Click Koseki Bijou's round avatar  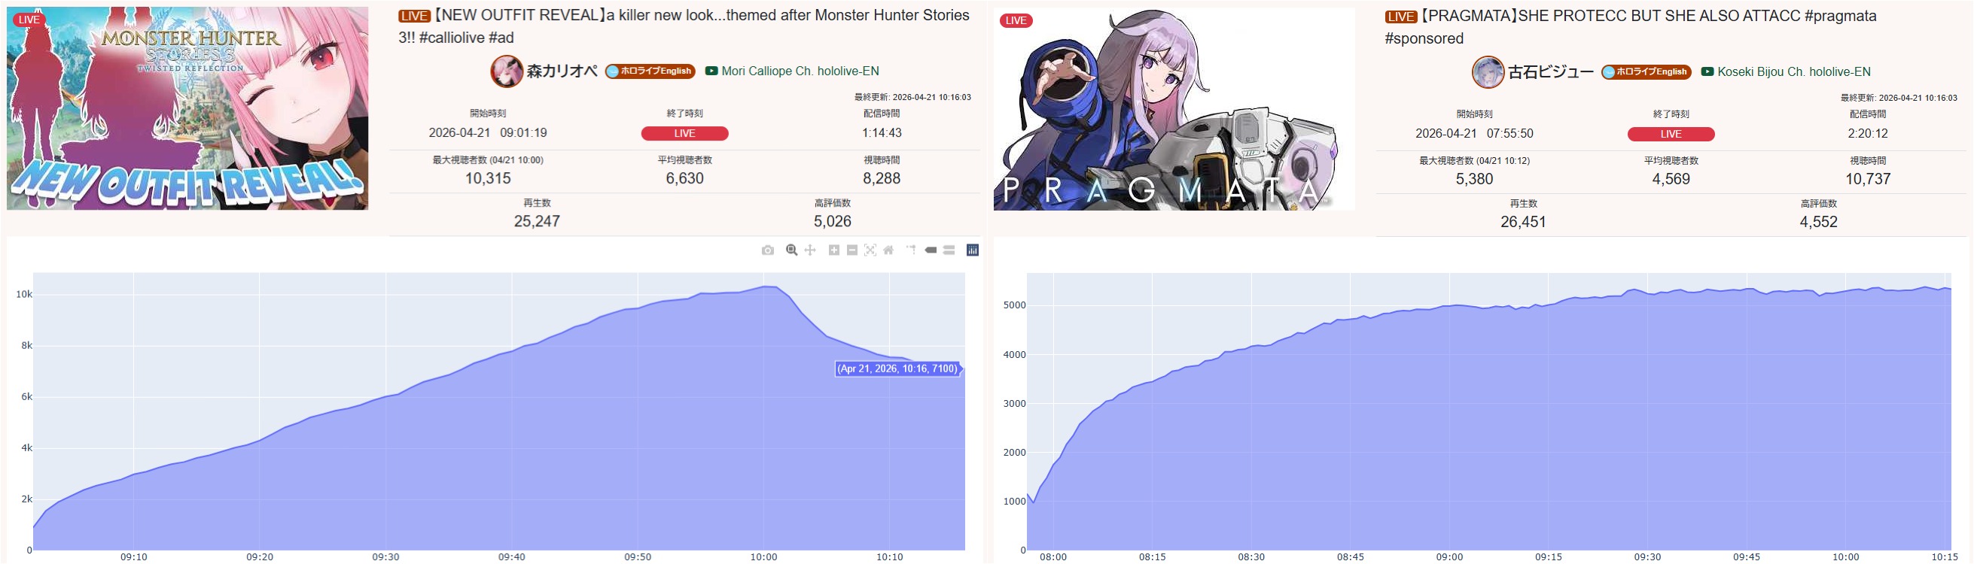pyautogui.click(x=1488, y=72)
